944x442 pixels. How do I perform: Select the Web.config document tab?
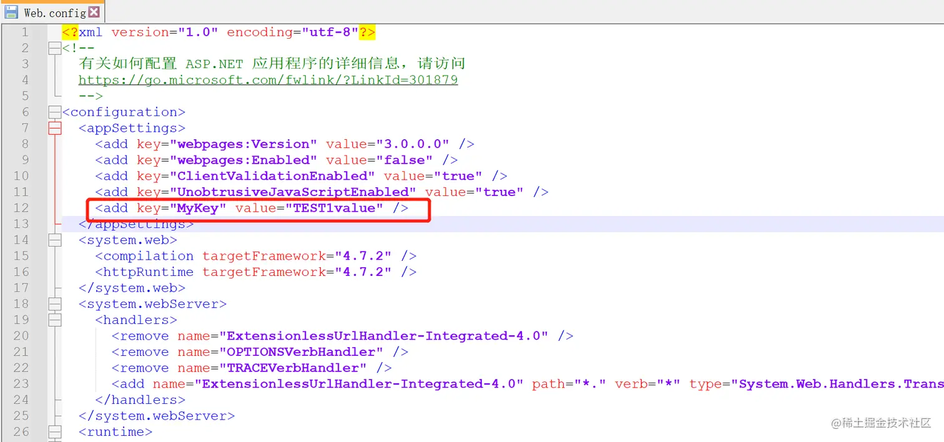point(52,12)
